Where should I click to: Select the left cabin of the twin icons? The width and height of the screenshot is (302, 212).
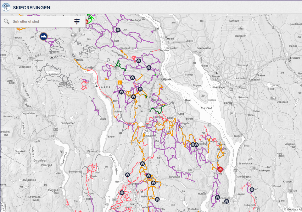(193, 145)
